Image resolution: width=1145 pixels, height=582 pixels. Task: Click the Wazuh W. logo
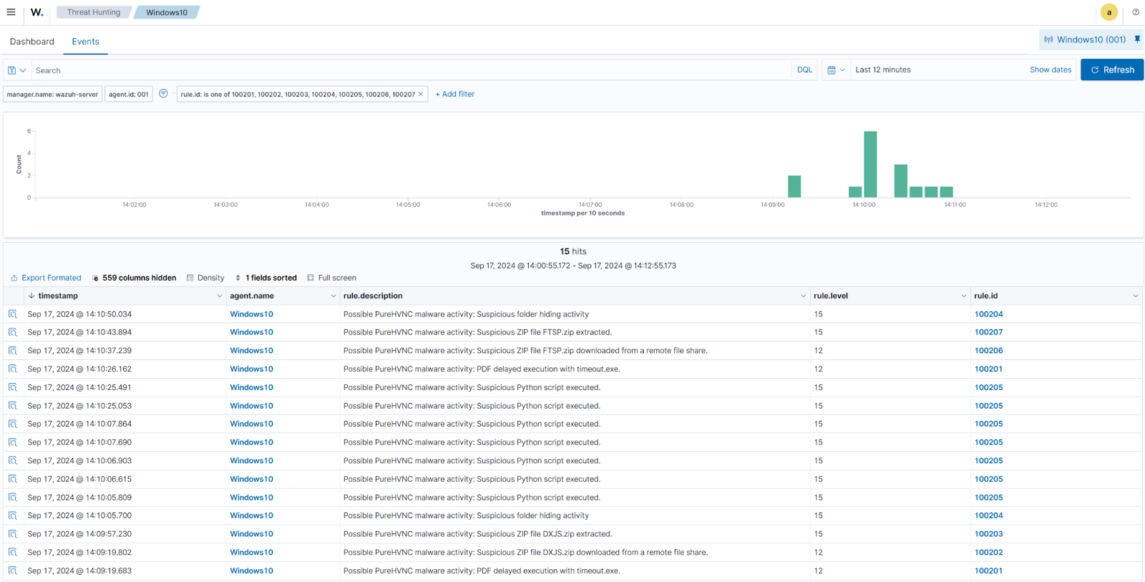(x=37, y=12)
